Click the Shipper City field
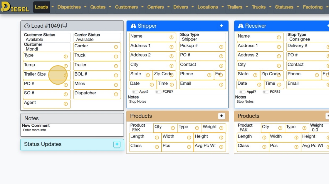This screenshot has width=329, height=184. tap(152, 66)
